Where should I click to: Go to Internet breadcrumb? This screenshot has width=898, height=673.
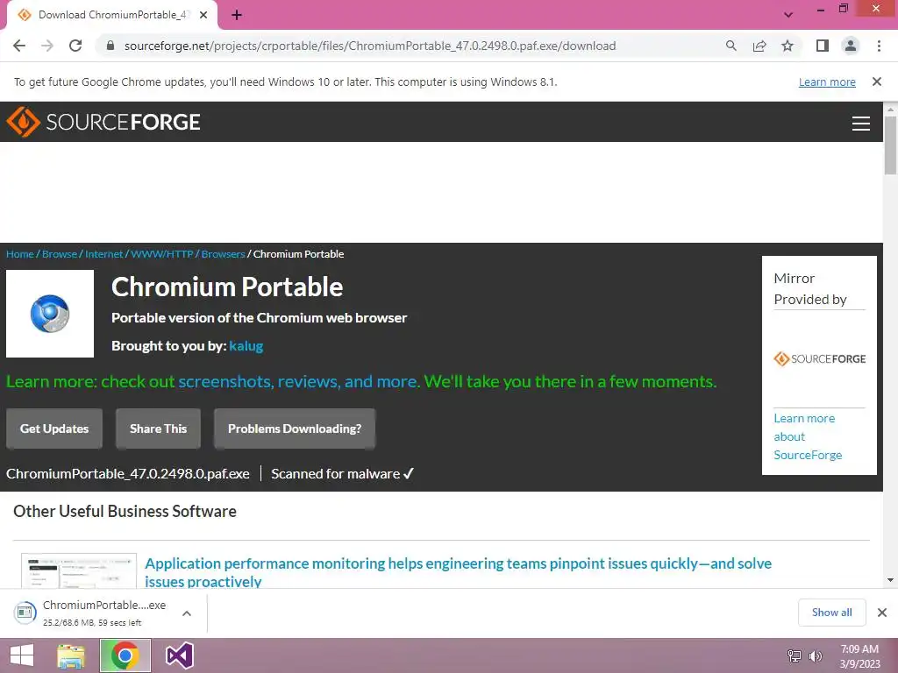pos(103,254)
